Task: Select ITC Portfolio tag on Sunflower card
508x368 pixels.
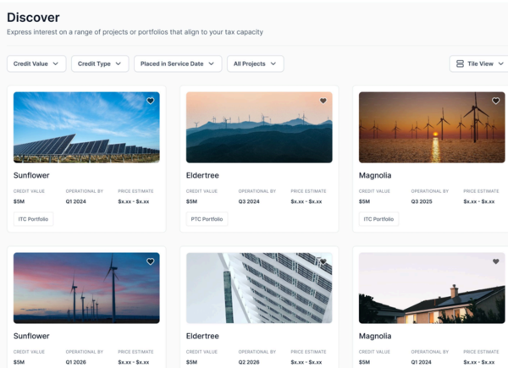Action: tap(34, 219)
